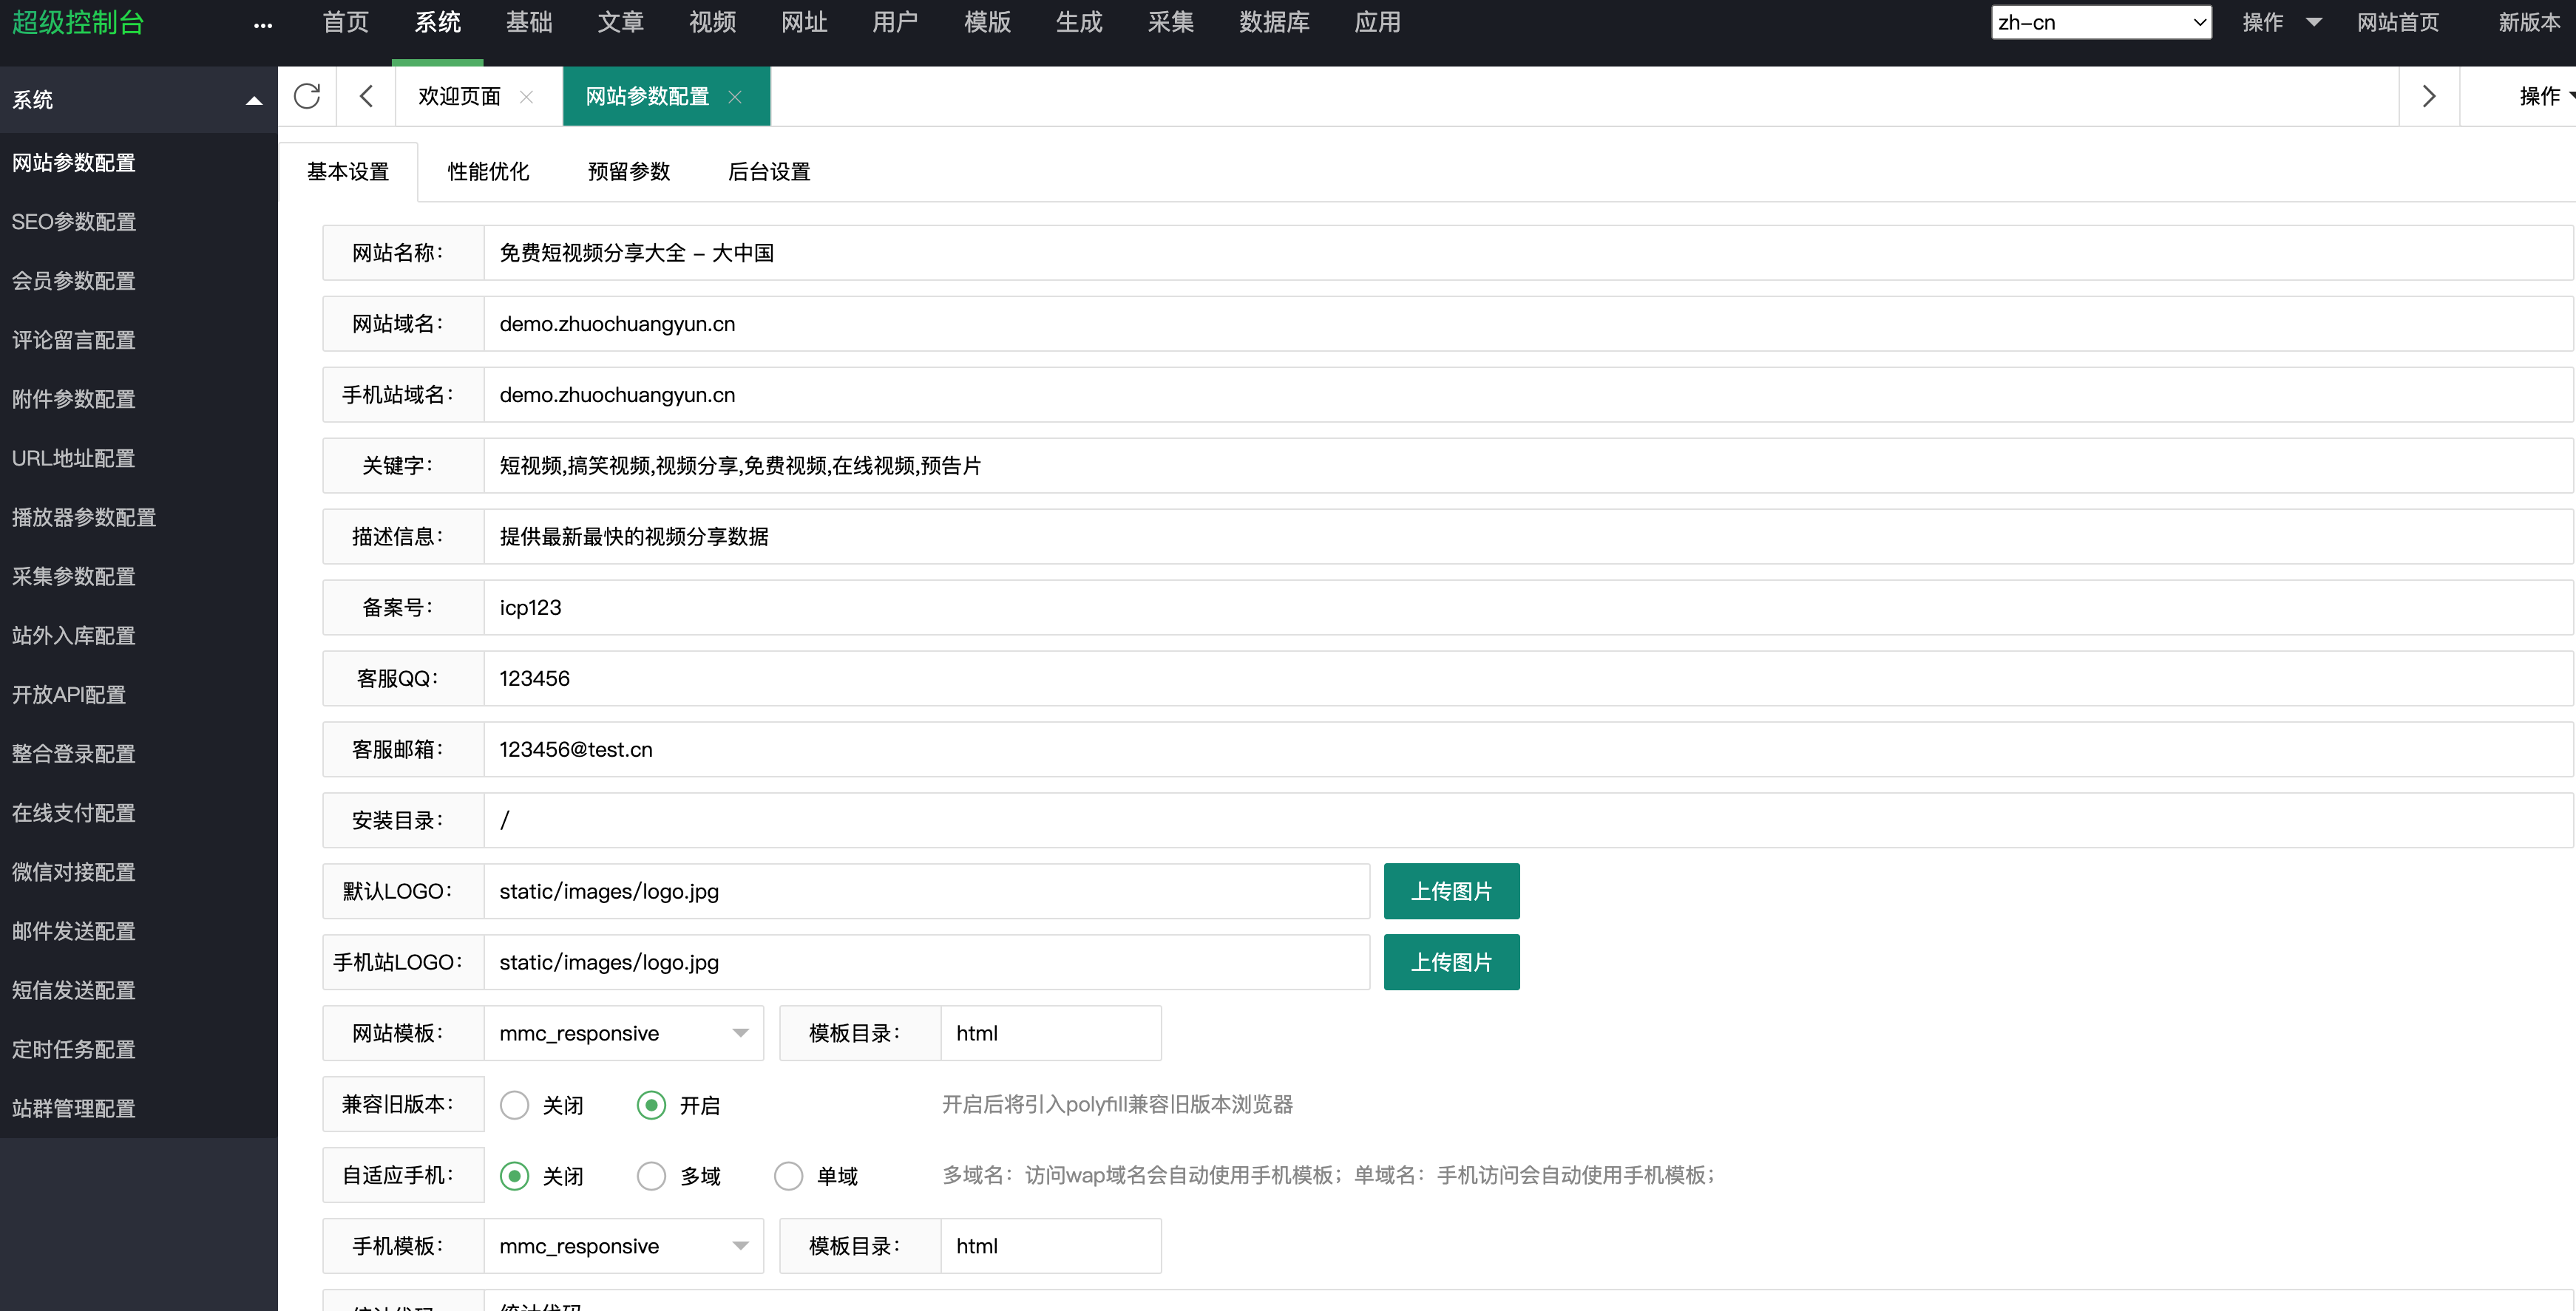Image resolution: width=2576 pixels, height=1311 pixels.
Task: Click the left arrow to scroll tabs back
Action: point(366,96)
